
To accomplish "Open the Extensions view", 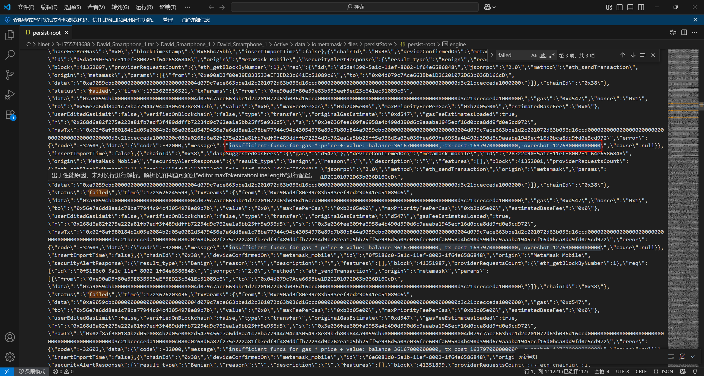I will tap(10, 114).
